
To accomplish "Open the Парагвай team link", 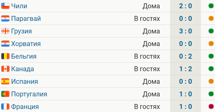I will click(x=26, y=19).
